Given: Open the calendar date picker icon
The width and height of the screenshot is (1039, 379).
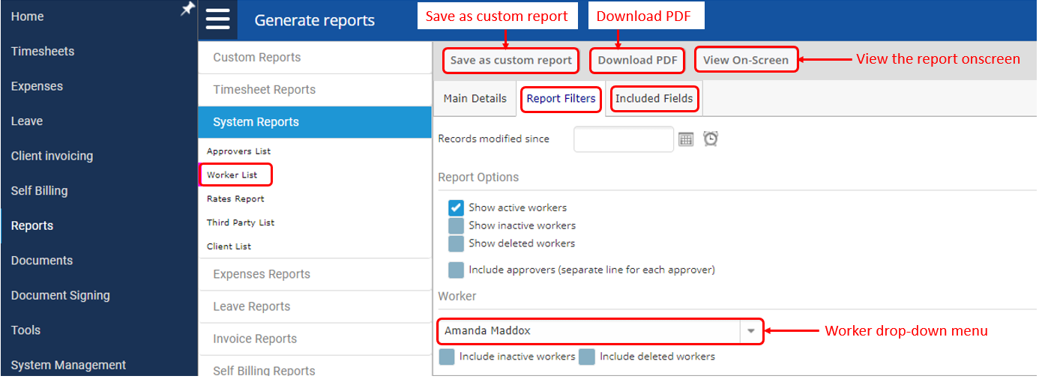Looking at the screenshot, I should 686,139.
